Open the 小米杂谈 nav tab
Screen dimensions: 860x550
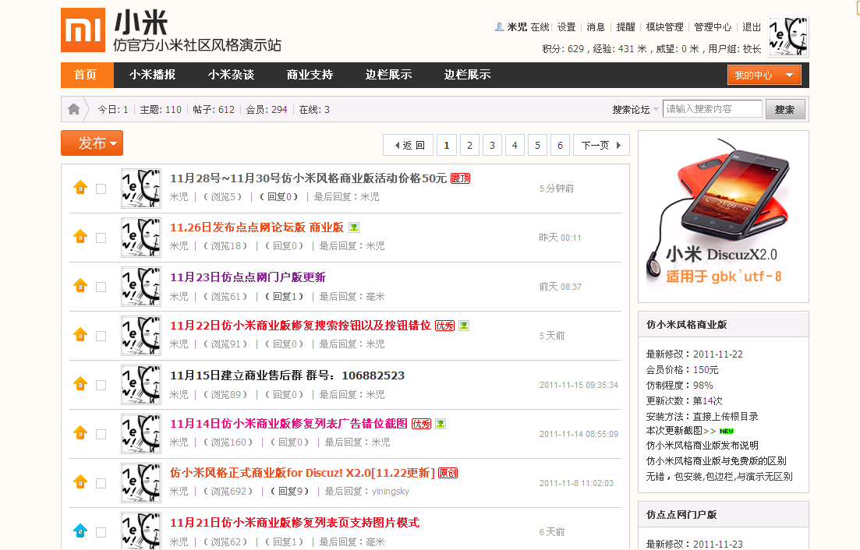pyautogui.click(x=231, y=75)
